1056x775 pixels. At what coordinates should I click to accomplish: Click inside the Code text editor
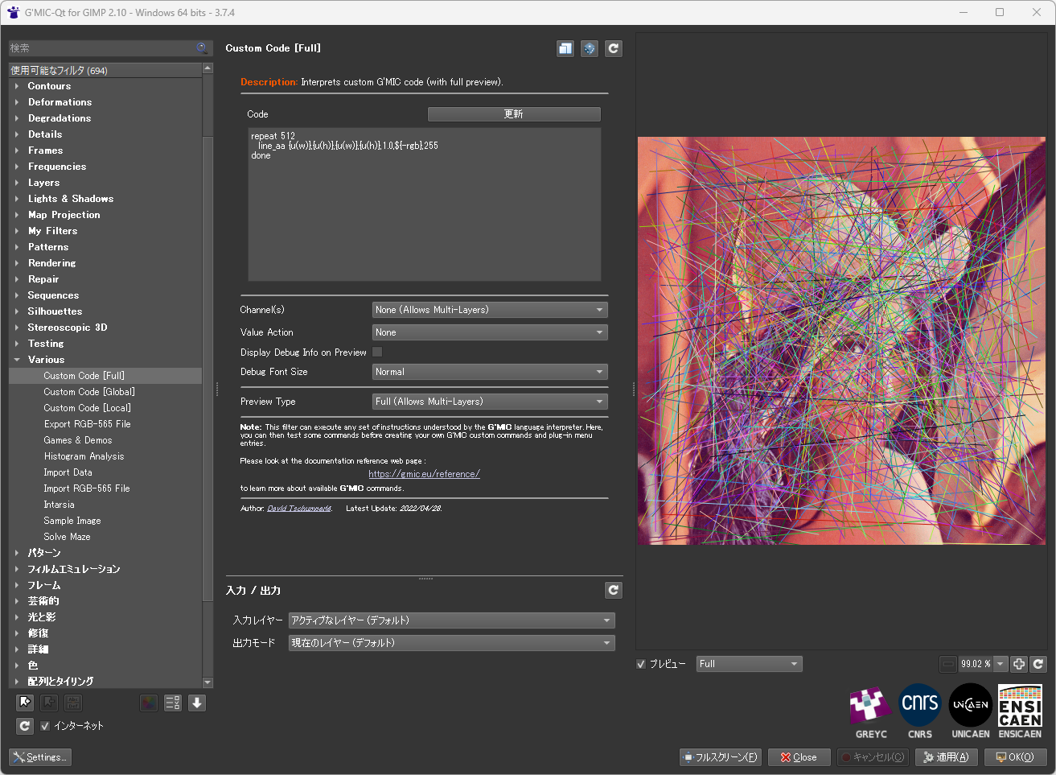424,217
